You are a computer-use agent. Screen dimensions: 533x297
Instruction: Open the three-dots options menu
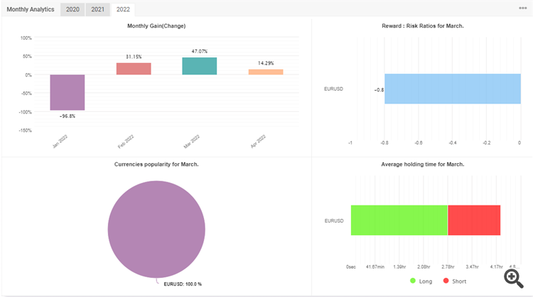tap(523, 8)
